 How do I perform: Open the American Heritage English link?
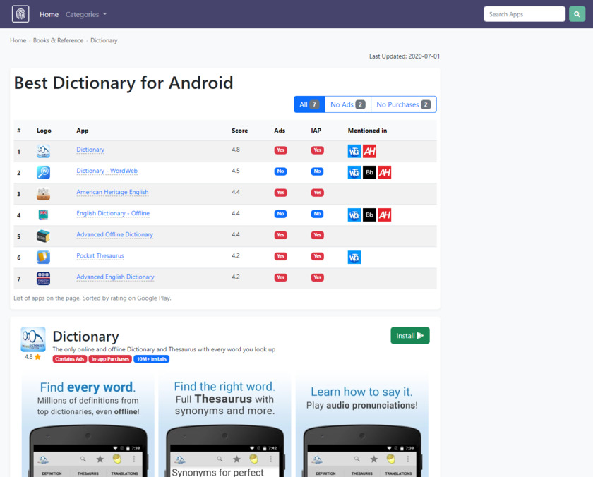(112, 192)
